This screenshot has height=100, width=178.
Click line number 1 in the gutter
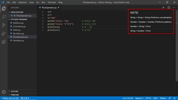click(x=43, y=12)
